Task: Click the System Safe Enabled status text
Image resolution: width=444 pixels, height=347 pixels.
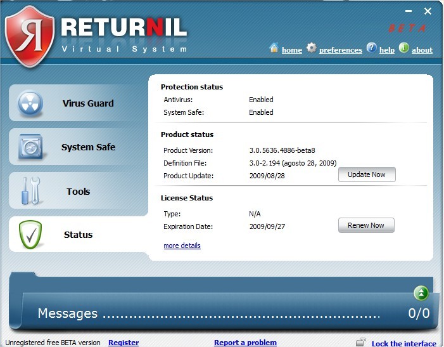Action: pos(261,112)
